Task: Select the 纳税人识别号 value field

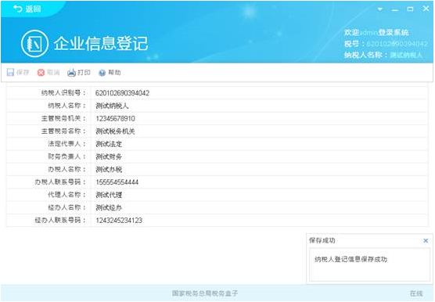Action: tap(258, 93)
